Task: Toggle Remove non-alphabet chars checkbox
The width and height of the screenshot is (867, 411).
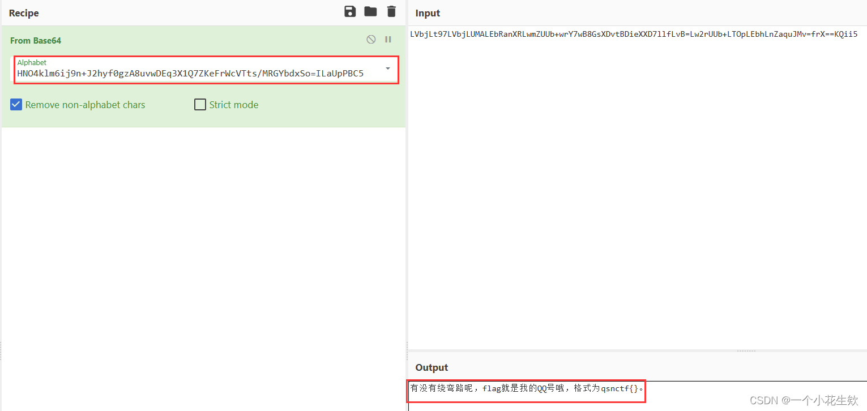Action: coord(16,105)
